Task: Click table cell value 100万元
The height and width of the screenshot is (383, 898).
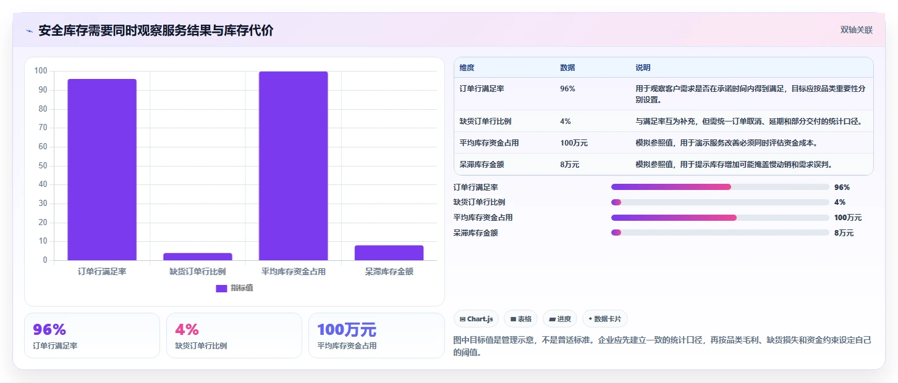Action: point(574,142)
